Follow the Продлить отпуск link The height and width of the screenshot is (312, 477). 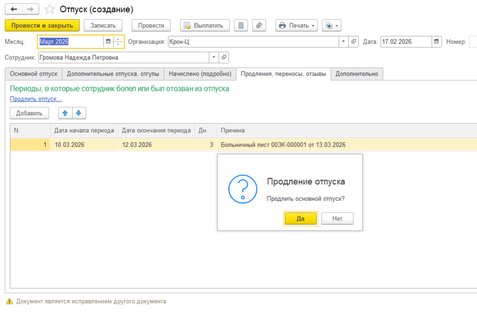tap(36, 99)
